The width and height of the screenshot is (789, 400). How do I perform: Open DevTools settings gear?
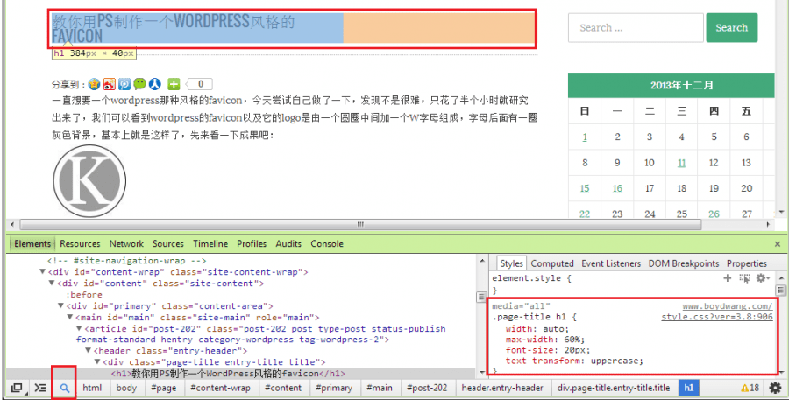coord(775,388)
